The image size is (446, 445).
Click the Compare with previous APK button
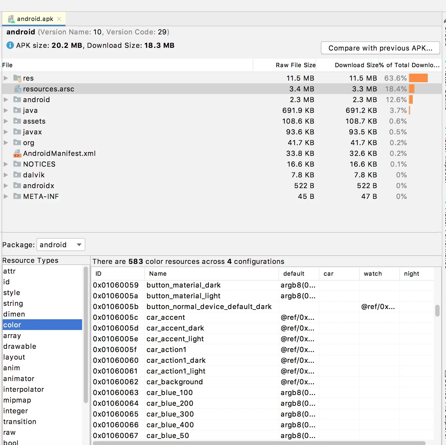(x=380, y=48)
